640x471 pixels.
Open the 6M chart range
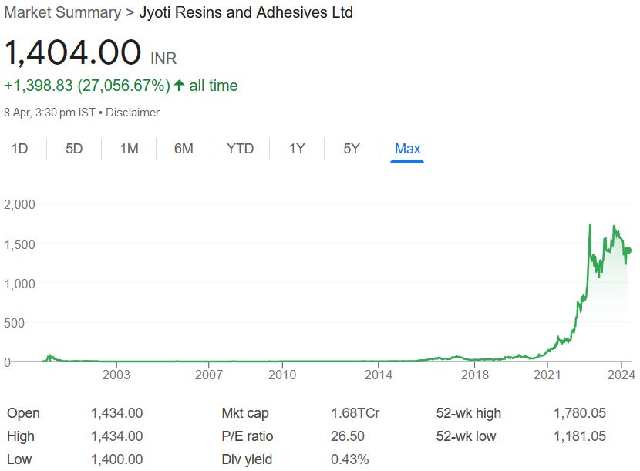[184, 149]
